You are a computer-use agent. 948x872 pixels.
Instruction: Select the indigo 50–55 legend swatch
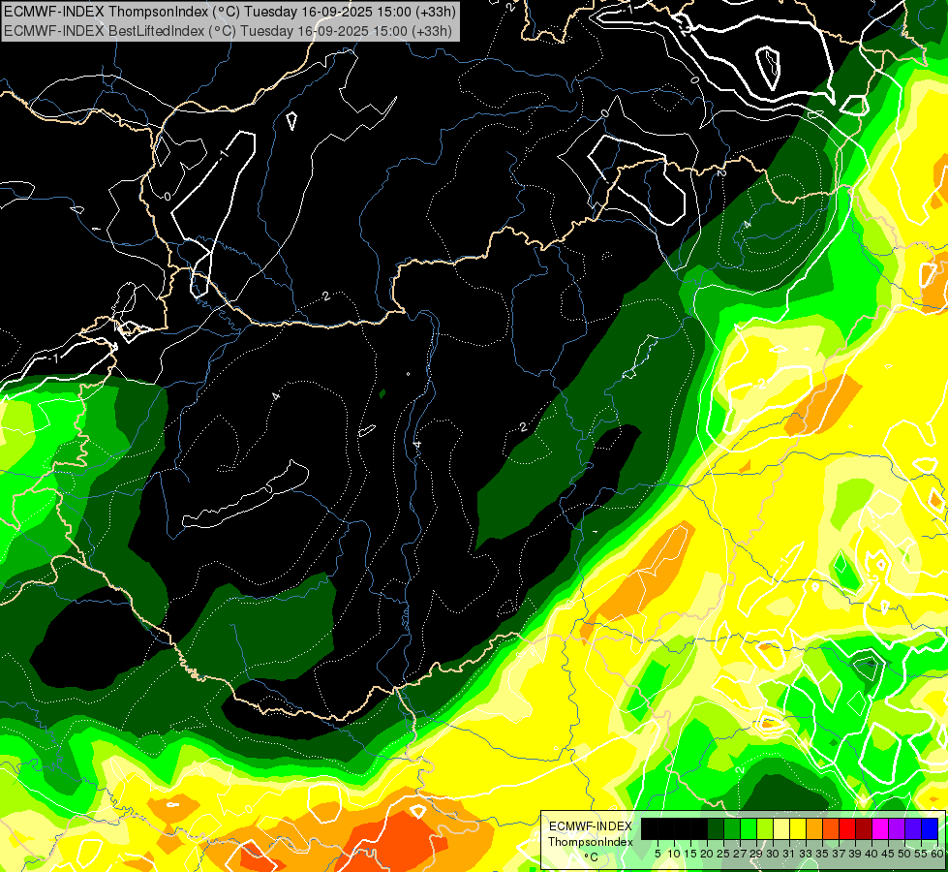[913, 828]
